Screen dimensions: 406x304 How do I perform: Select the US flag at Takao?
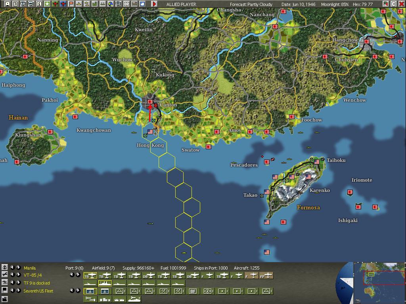click(267, 192)
